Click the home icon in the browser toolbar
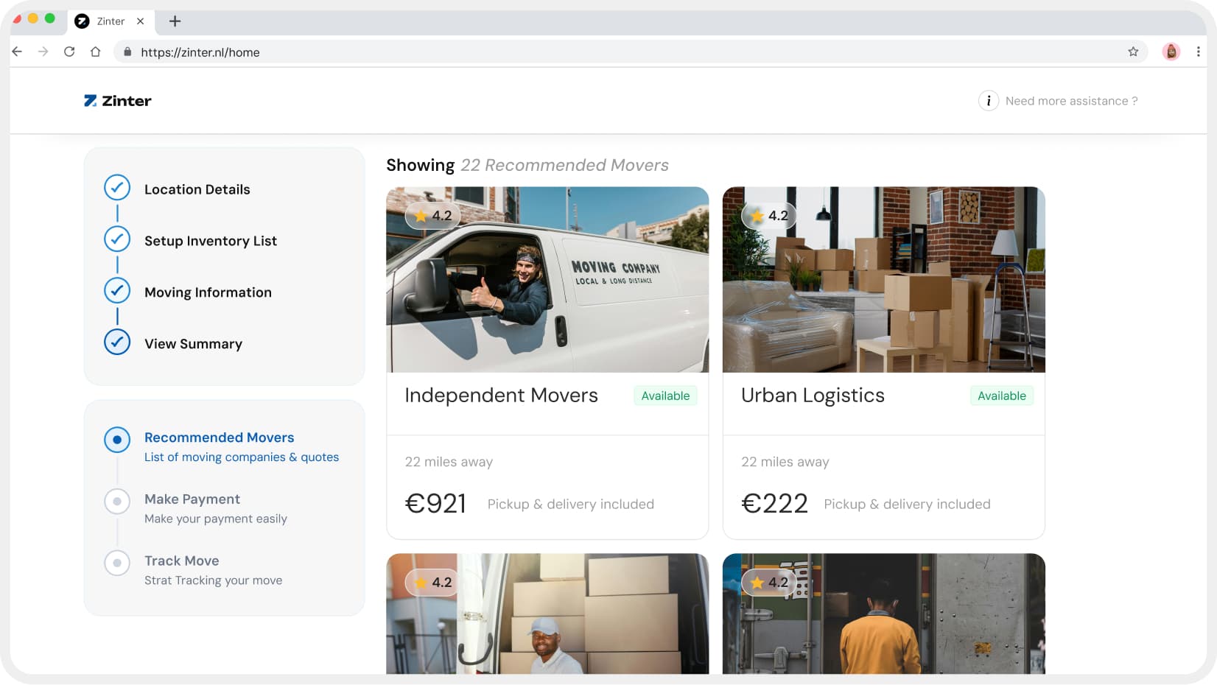 pyautogui.click(x=96, y=52)
